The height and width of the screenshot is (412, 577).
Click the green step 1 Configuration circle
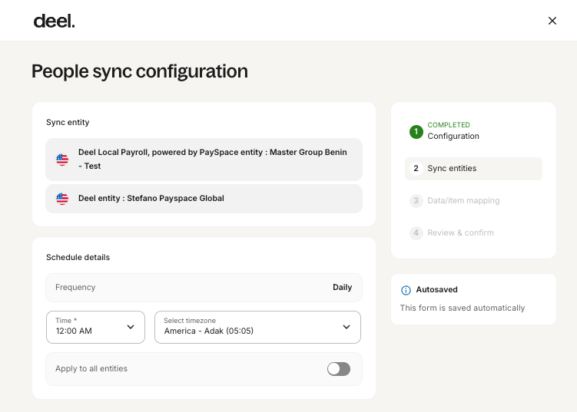[416, 131]
